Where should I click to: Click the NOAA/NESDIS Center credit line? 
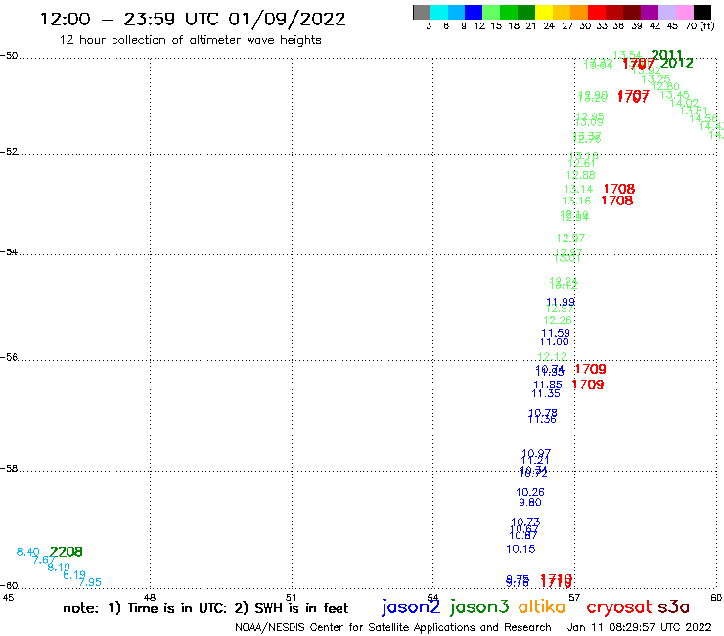point(393,627)
